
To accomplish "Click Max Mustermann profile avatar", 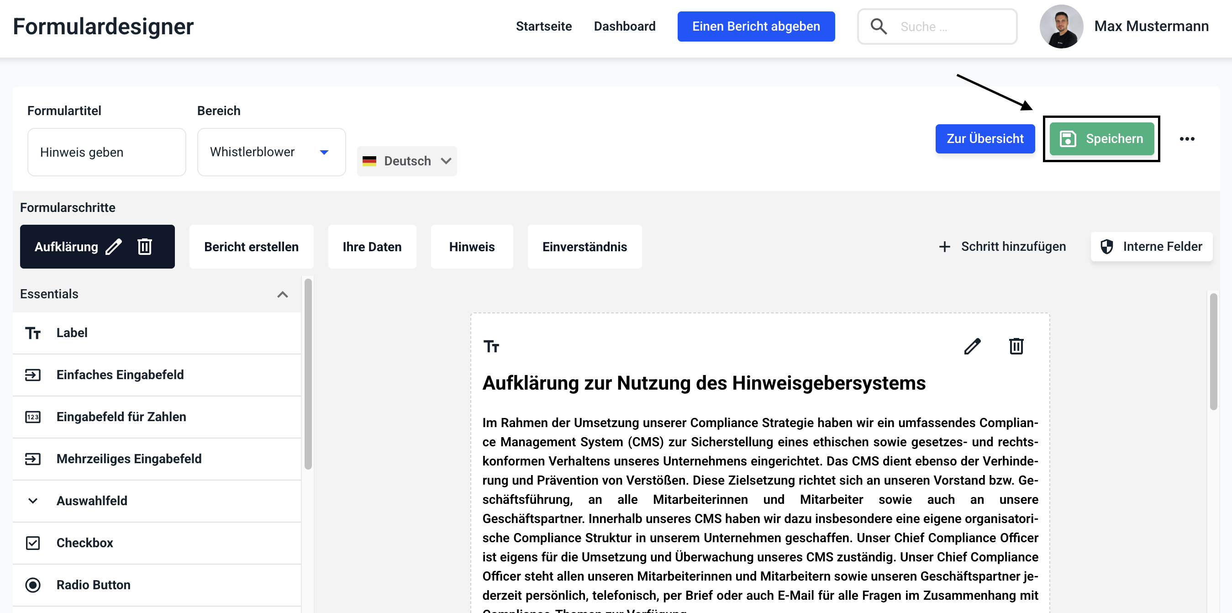I will pyautogui.click(x=1061, y=26).
